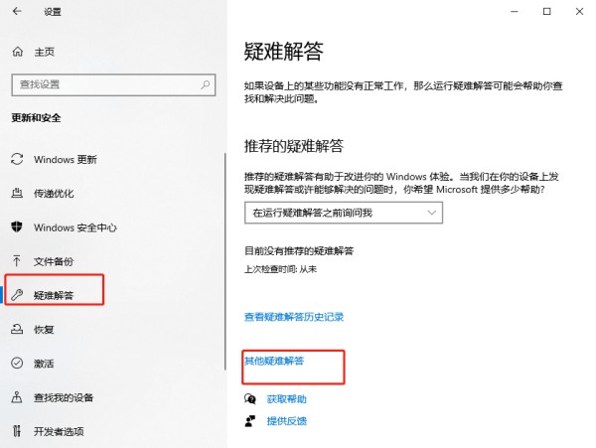Click the sidebar vertical scrollbar
This screenshot has height=448, width=596.
(225, 261)
